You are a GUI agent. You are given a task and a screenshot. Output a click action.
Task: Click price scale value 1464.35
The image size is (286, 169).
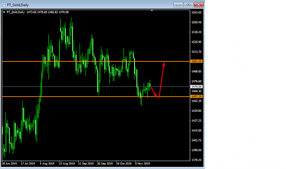(x=196, y=91)
